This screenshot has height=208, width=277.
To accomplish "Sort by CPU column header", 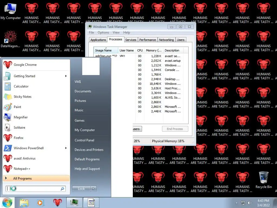I will coord(140,50).
